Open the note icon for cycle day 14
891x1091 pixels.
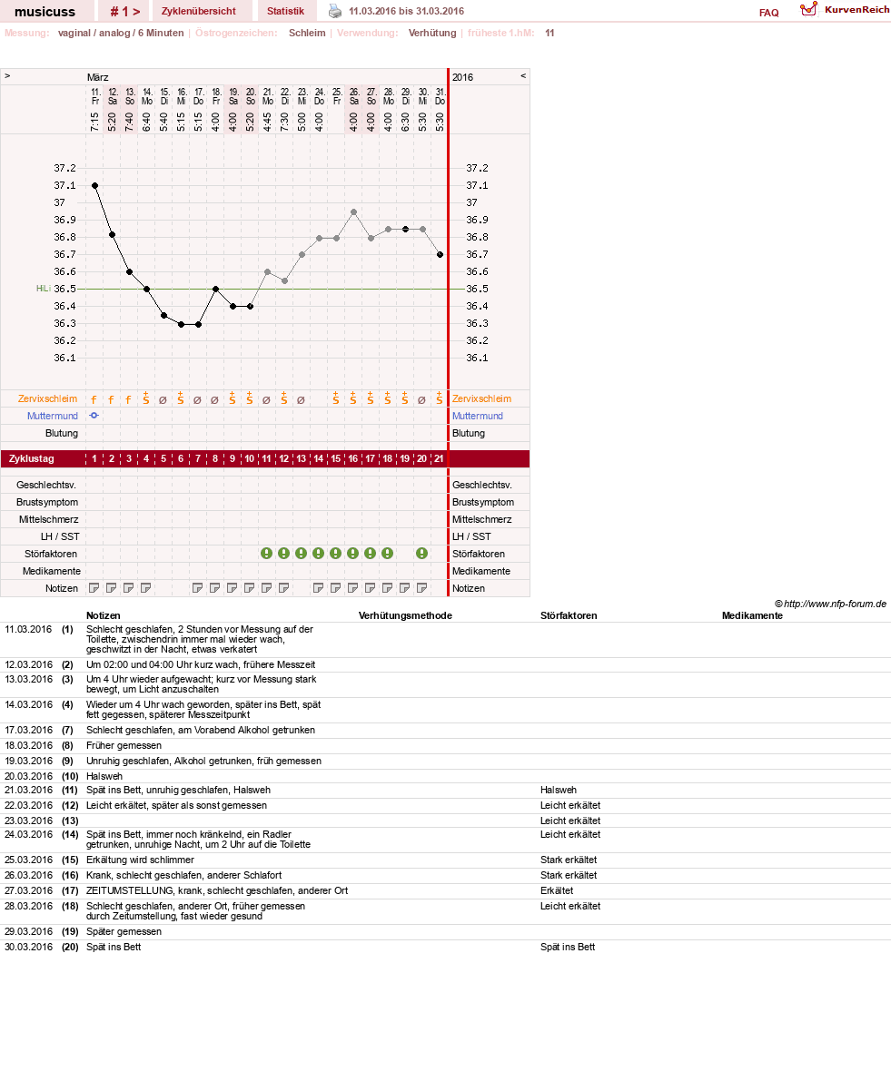(x=319, y=588)
